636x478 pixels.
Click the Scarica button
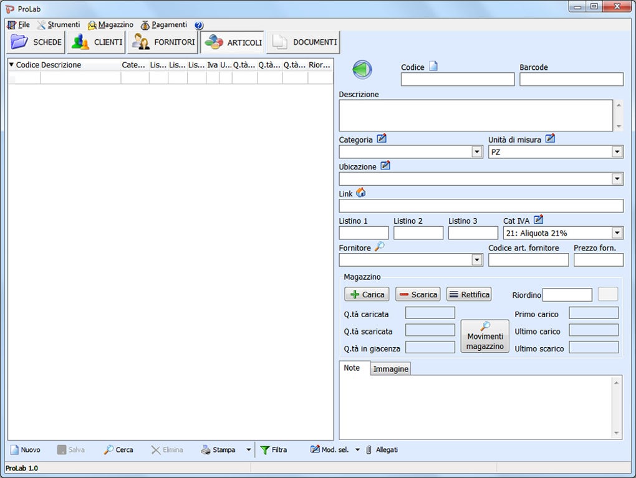(x=418, y=294)
